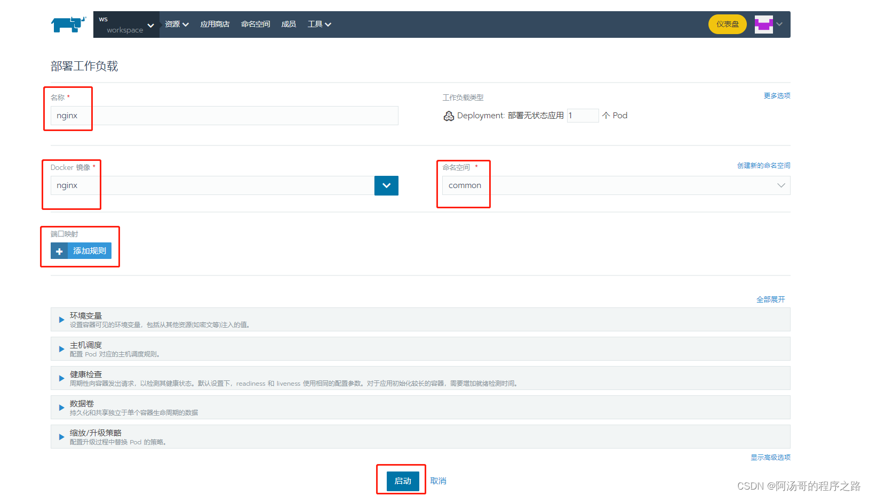Open 成员 in navigation bar
The image size is (869, 496).
pos(289,25)
